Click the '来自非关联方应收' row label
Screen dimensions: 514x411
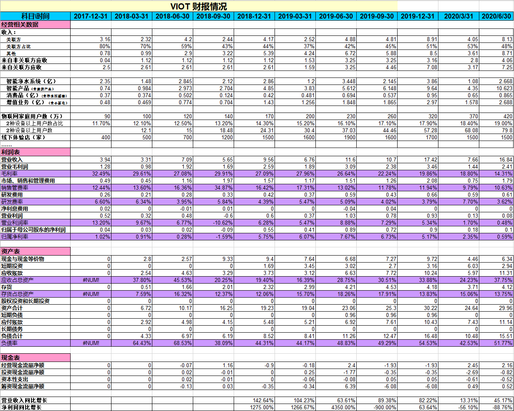pos(24,60)
